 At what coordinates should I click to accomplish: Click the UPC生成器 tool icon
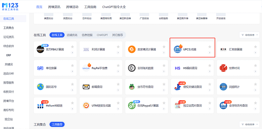point(178,49)
